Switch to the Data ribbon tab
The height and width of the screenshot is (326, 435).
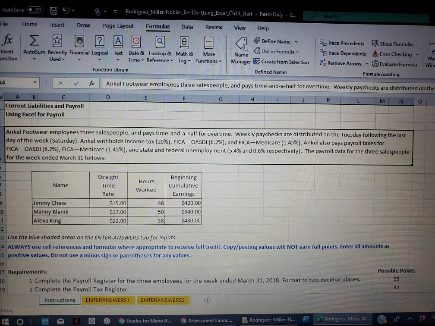[187, 26]
